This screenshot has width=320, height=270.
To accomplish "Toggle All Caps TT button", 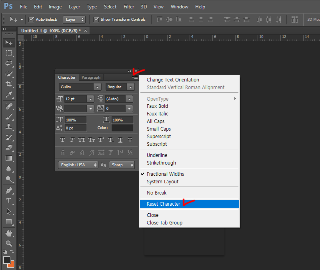I will click(82, 140).
